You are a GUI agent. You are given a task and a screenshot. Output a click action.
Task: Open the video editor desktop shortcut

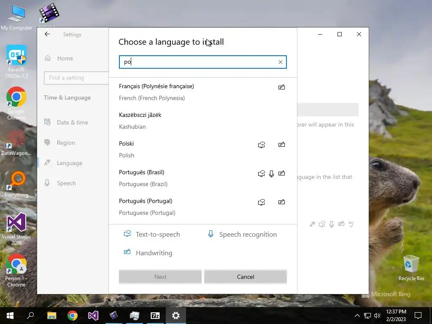coord(49,14)
